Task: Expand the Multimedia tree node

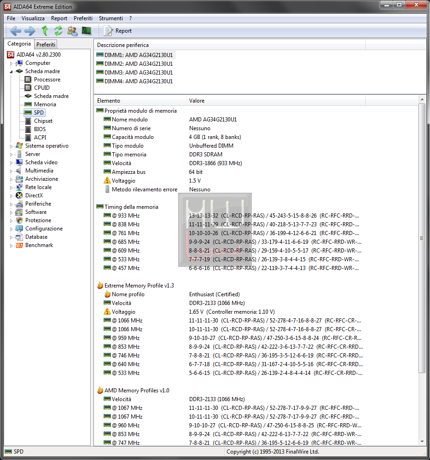Action: pyautogui.click(x=11, y=171)
